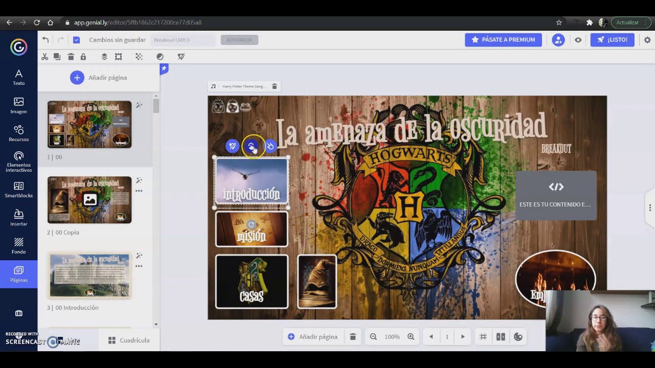Click PÁSATE A PREMIUM button

[503, 40]
